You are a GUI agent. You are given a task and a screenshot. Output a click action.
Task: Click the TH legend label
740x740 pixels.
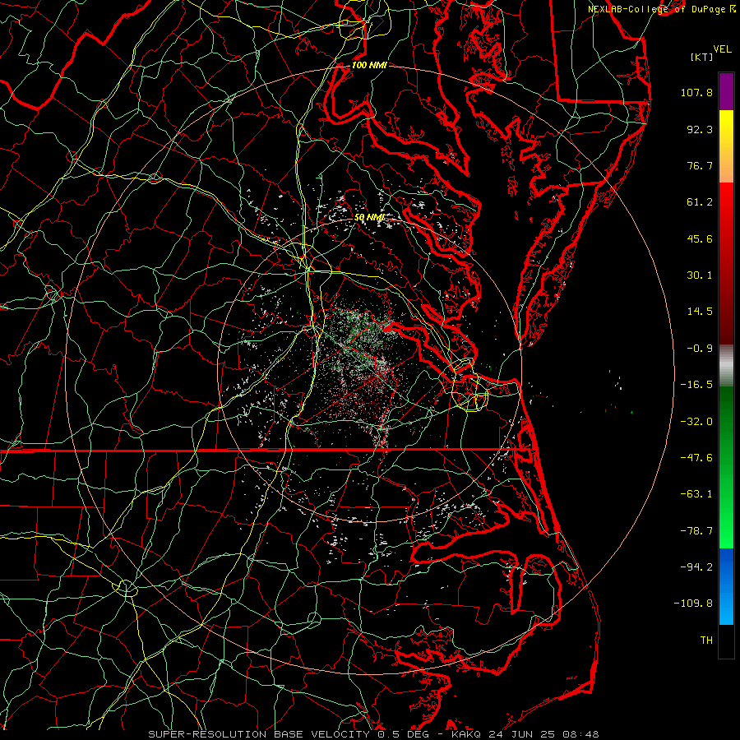coord(706,641)
